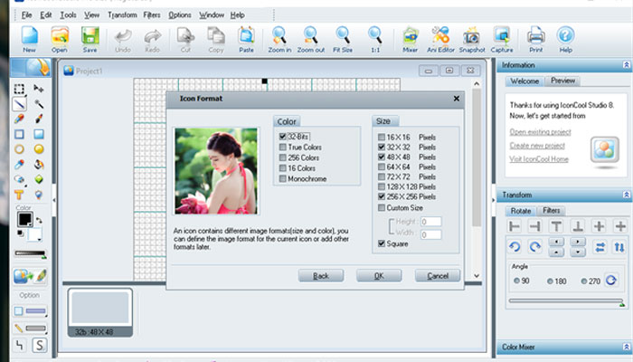Viewport: 633px width, 362px height.
Task: Collapse the Information panel
Action: 626,65
